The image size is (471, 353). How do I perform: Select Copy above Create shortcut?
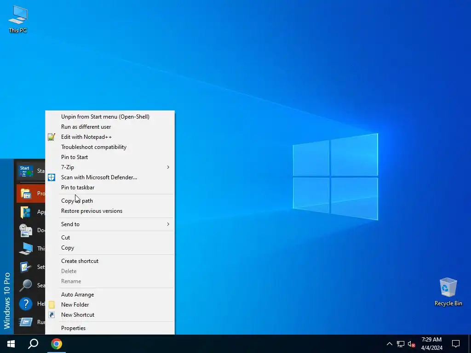pyautogui.click(x=110, y=248)
